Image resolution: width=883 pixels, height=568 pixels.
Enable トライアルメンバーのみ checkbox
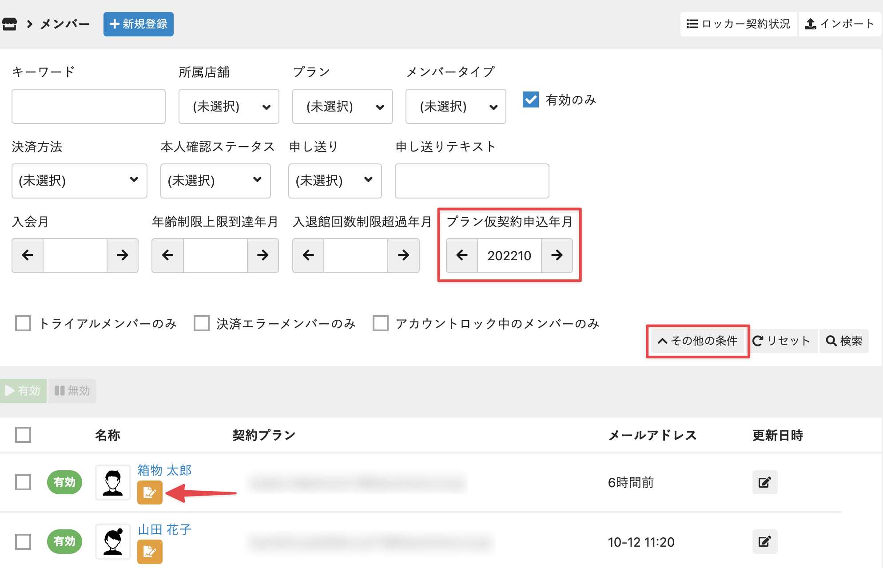tap(23, 323)
